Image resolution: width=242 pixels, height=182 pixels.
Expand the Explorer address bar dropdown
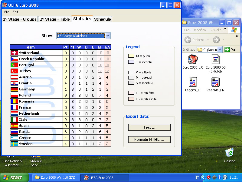click(x=220, y=49)
